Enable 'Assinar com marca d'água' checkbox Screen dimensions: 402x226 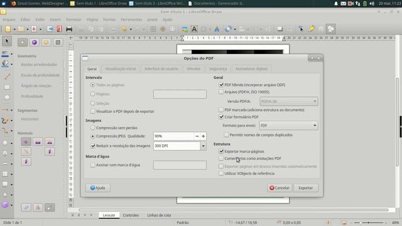coord(92,165)
